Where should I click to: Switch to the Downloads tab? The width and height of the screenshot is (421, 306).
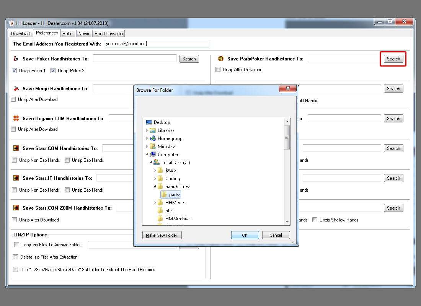click(21, 34)
